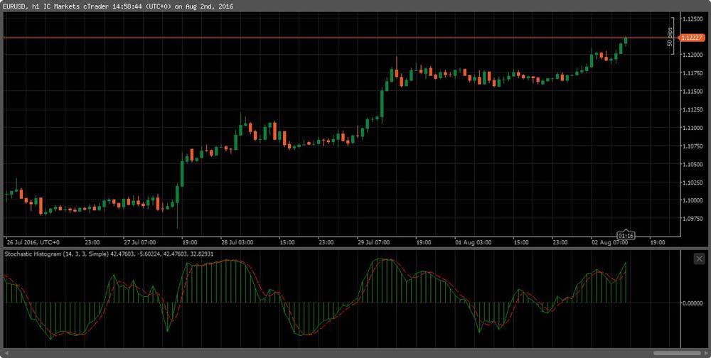Click the 1.11000 price axis label

(692, 128)
